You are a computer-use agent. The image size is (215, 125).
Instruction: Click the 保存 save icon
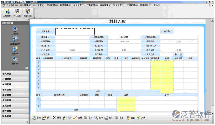(x=65, y=118)
